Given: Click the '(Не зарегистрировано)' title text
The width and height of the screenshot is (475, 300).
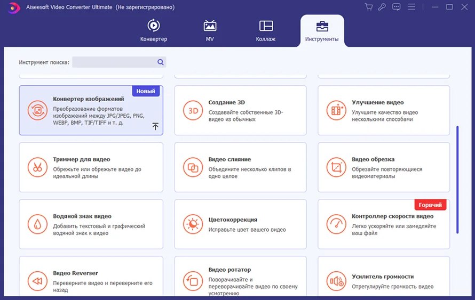Looking at the screenshot, I should tap(145, 7).
